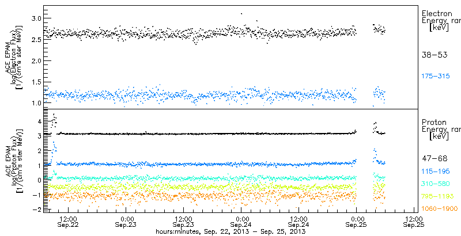Viewport: 461px width, 236px height.
Task: Click the 0:00 Sep.24 time axis label
Action: pyautogui.click(x=241, y=222)
